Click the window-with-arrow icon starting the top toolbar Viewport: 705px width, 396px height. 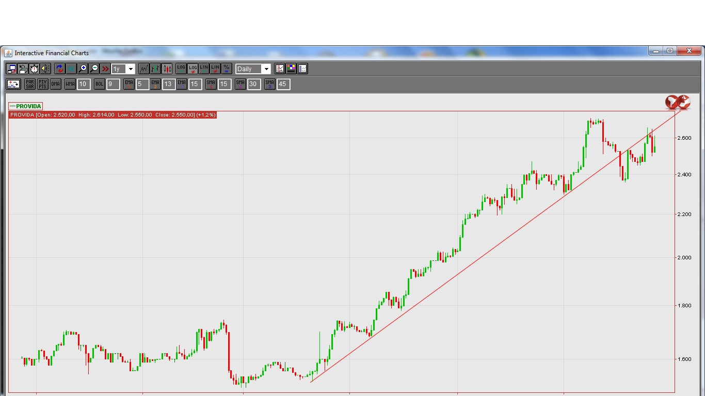click(x=11, y=69)
